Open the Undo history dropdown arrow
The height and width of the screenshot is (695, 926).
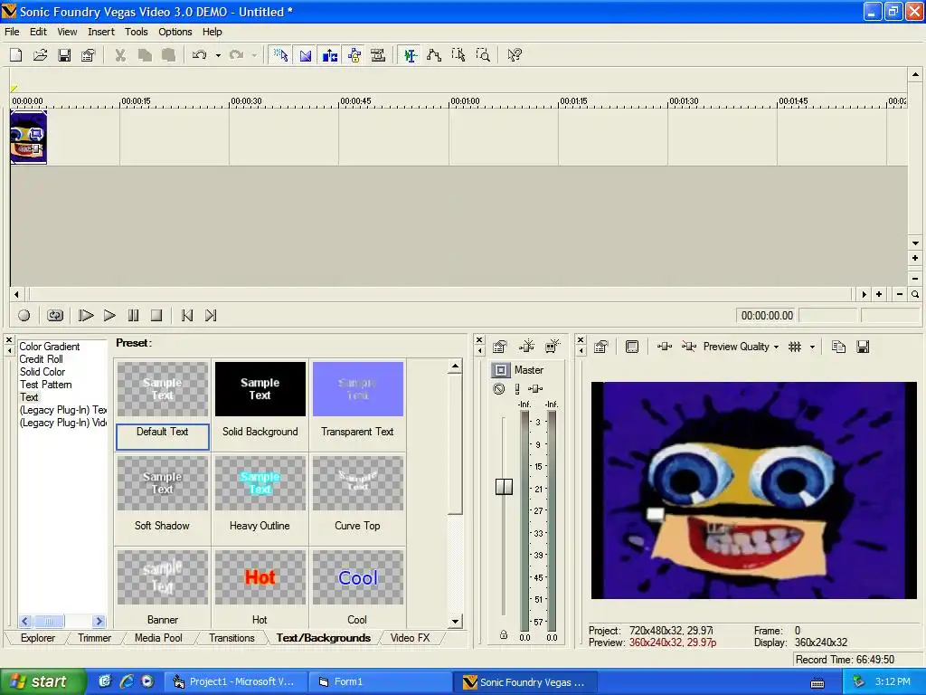[x=218, y=55]
